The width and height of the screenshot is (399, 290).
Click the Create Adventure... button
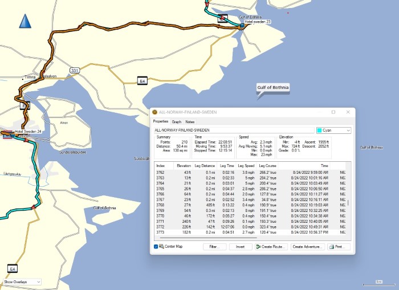[x=308, y=247]
